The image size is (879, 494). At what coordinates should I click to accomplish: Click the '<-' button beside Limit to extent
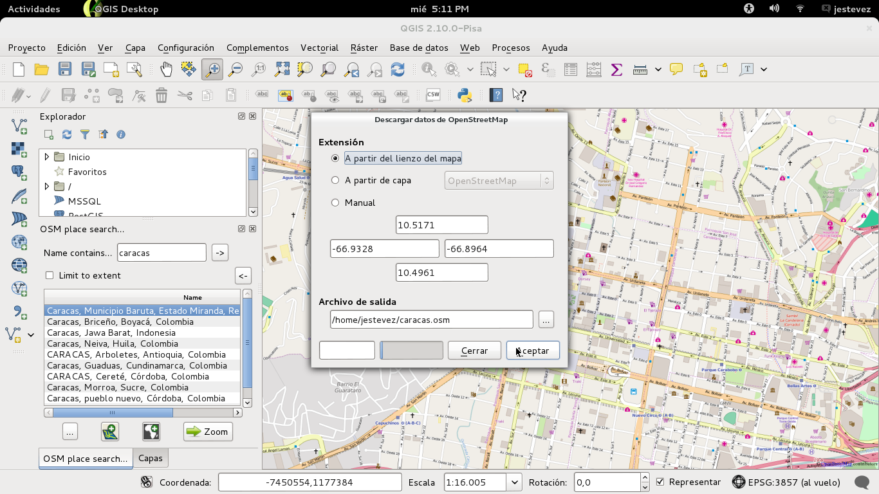tap(243, 276)
